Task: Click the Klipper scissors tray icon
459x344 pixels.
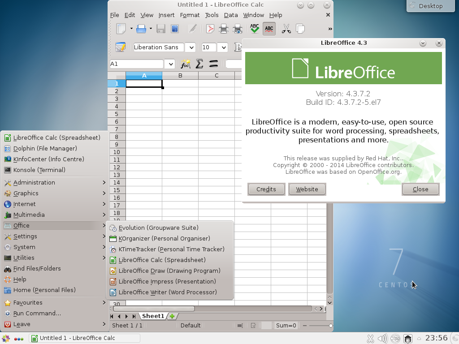Action: [x=370, y=339]
